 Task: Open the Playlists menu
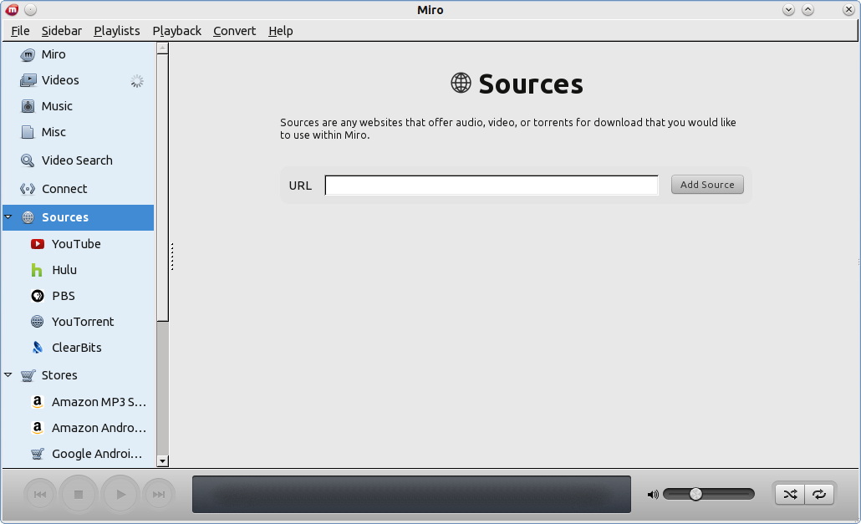coord(117,31)
